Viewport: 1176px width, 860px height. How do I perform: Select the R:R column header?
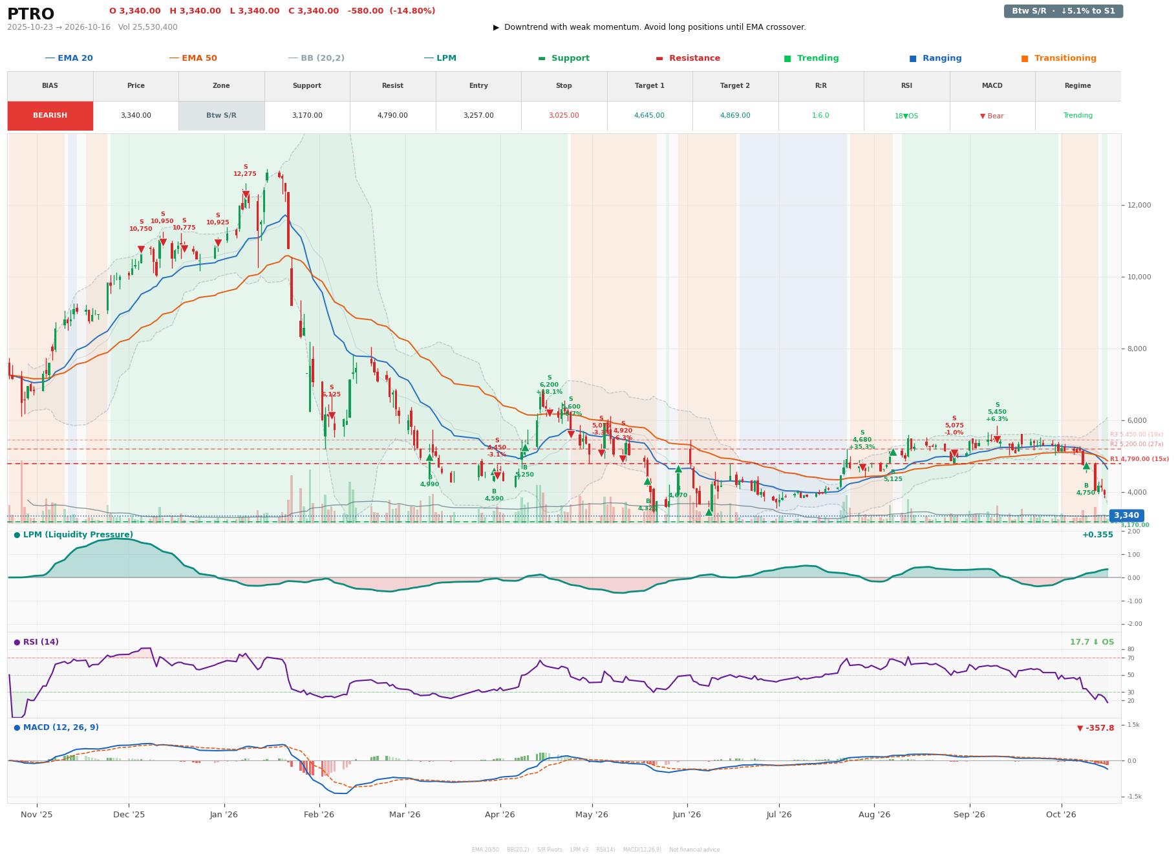(x=821, y=86)
